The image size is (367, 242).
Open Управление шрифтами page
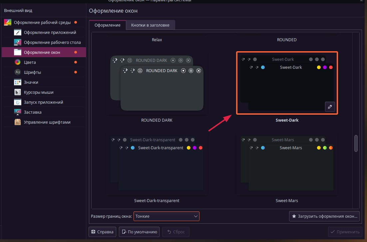point(44,122)
